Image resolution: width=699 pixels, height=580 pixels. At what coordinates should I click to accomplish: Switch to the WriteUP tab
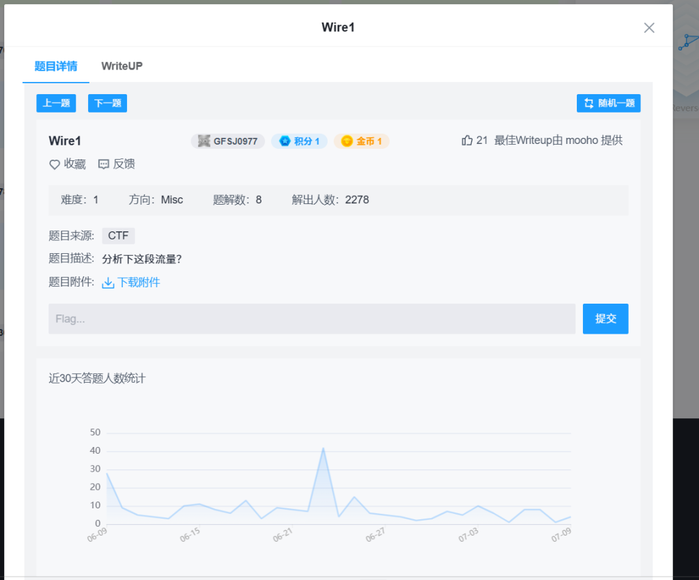coord(122,66)
